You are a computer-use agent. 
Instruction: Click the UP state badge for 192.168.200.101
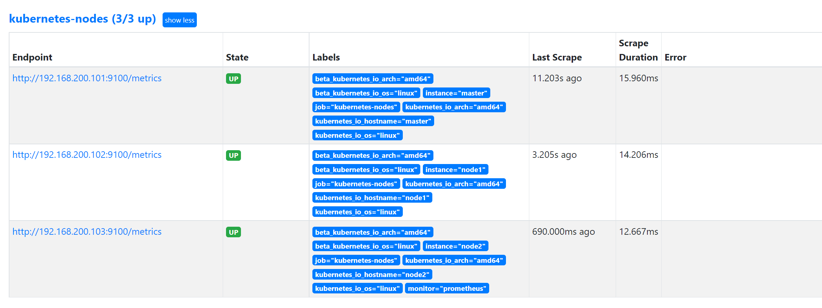click(233, 79)
